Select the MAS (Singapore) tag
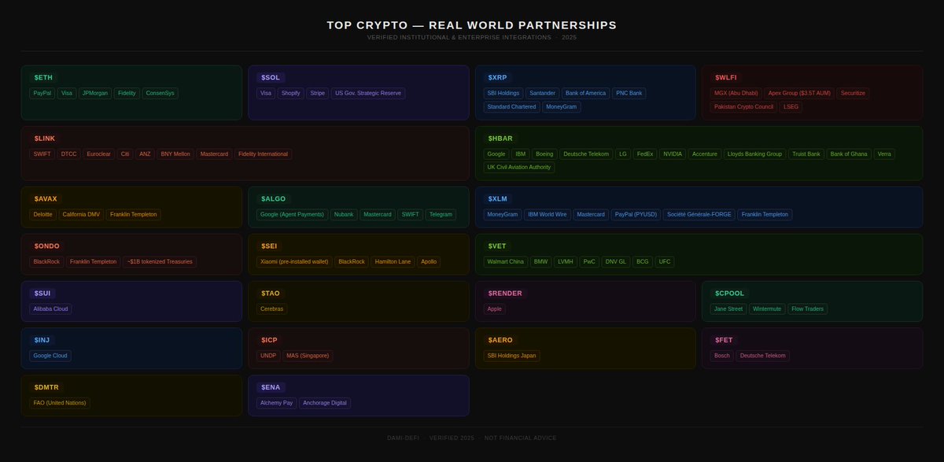 pyautogui.click(x=308, y=356)
